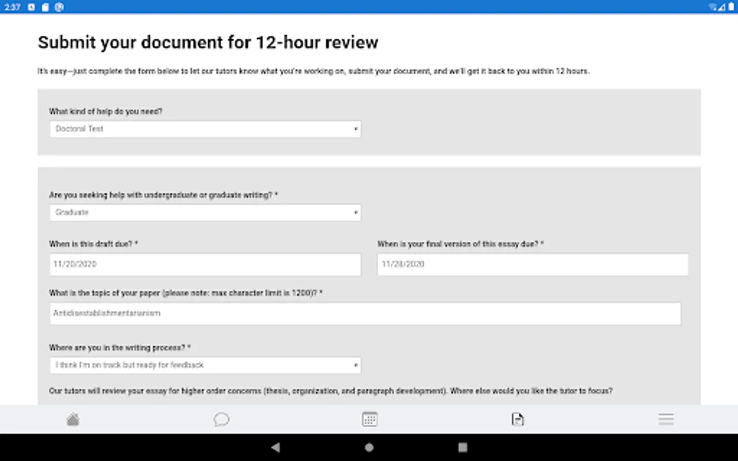
Task: Tap the Android home circle button
Action: 368,447
